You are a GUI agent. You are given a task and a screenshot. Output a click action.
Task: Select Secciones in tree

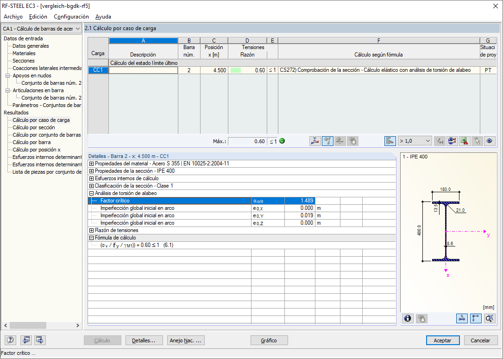[x=24, y=61]
